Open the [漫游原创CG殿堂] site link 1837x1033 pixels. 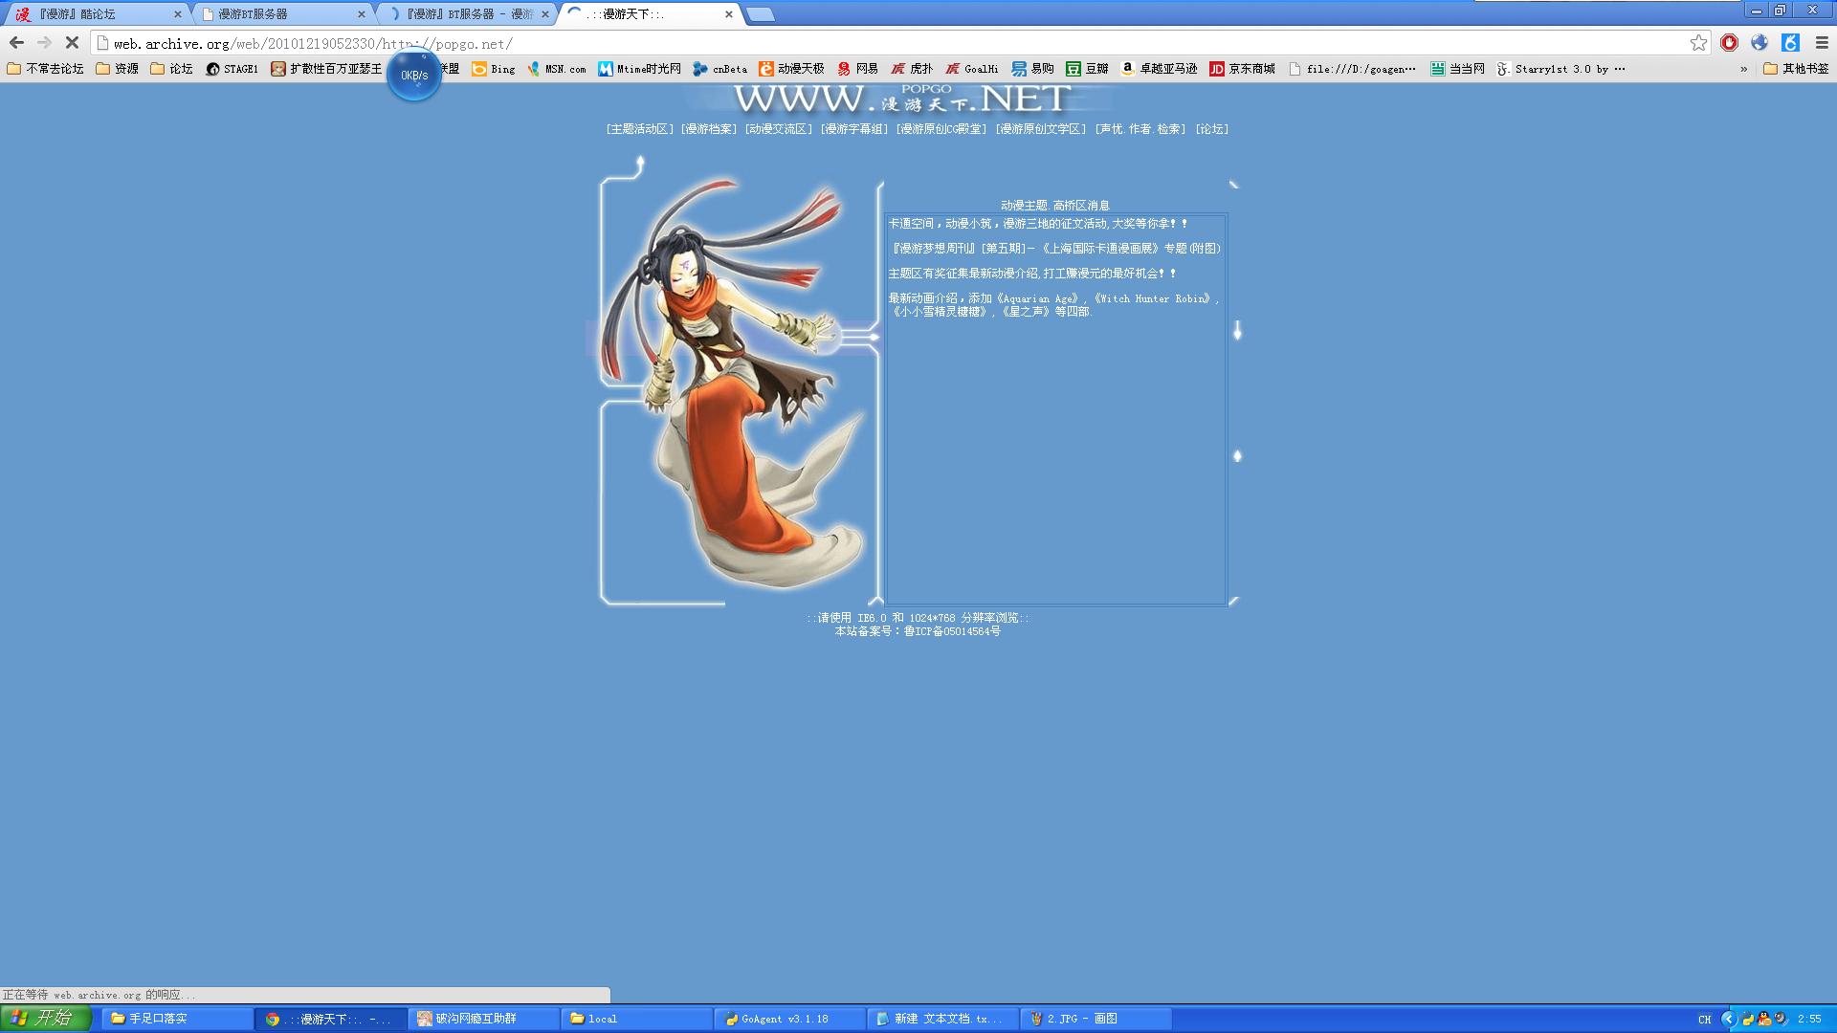click(941, 129)
